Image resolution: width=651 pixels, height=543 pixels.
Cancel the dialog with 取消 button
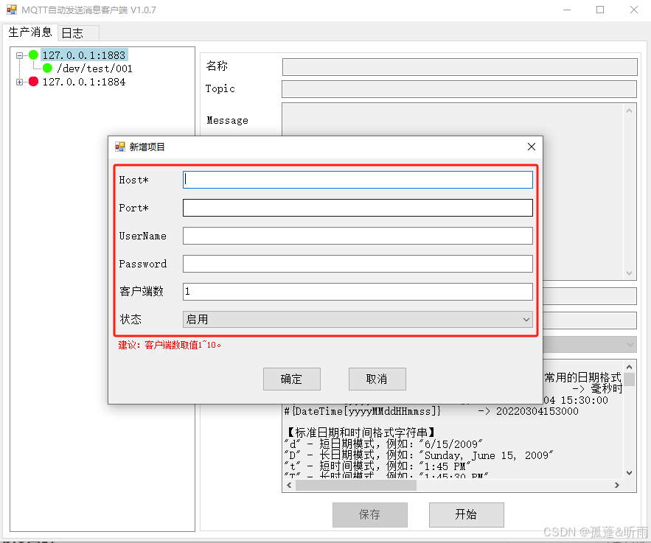coord(377,379)
